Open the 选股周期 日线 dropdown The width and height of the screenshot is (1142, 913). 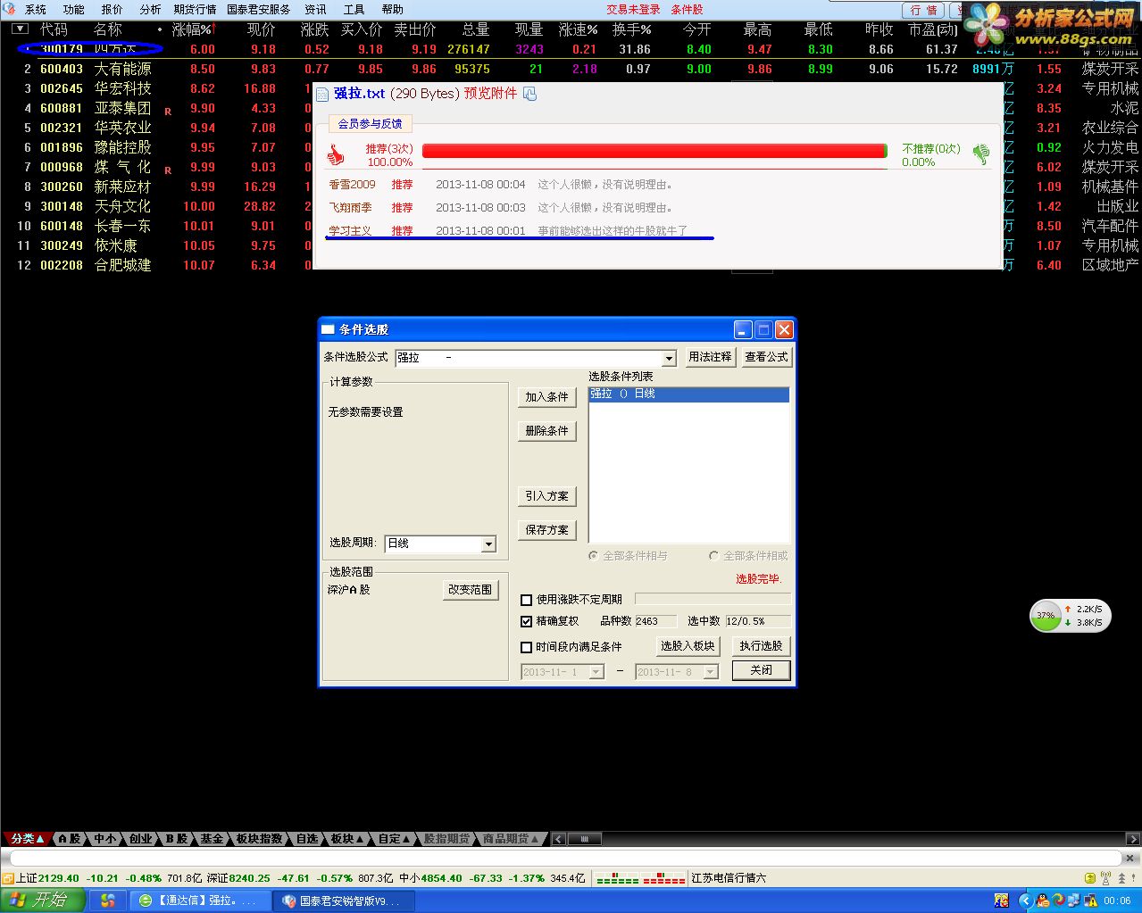coord(488,544)
